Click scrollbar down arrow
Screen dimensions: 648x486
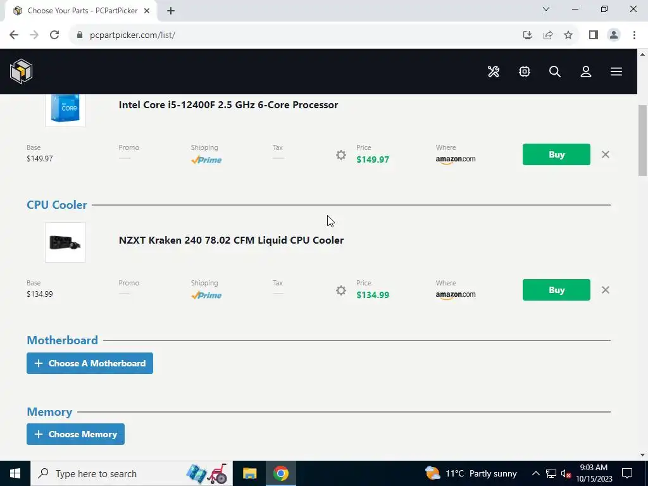click(x=642, y=455)
